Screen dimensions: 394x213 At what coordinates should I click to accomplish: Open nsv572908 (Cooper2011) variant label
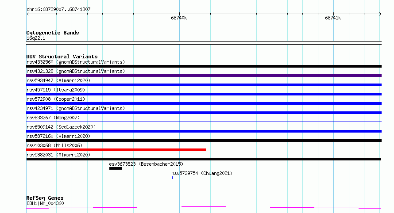56,99
